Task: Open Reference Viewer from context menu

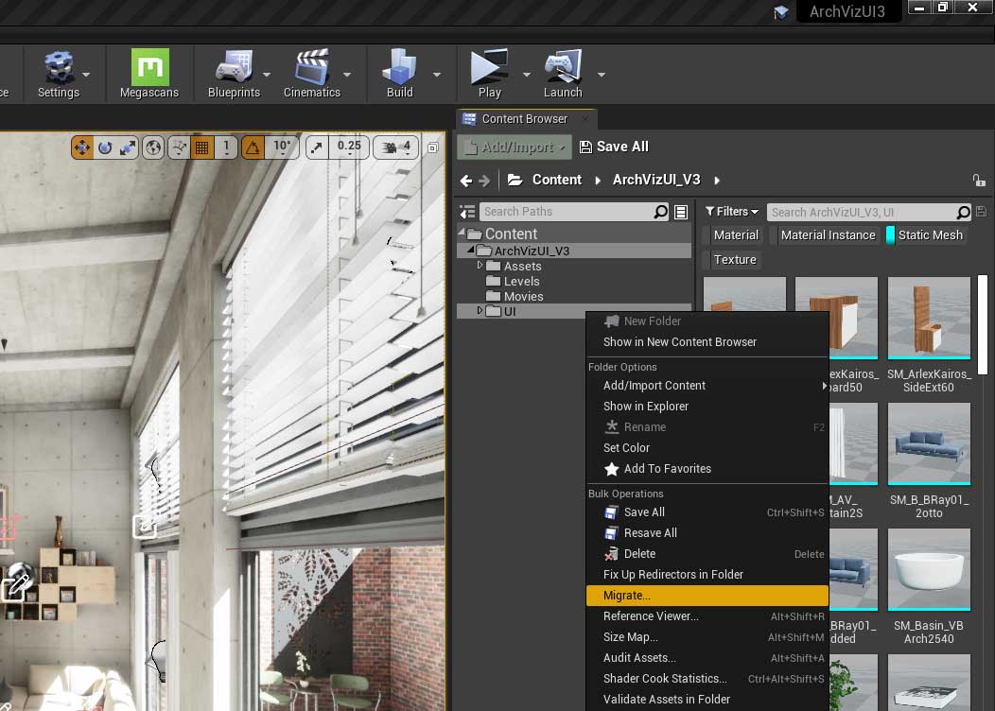Action: coord(707,616)
